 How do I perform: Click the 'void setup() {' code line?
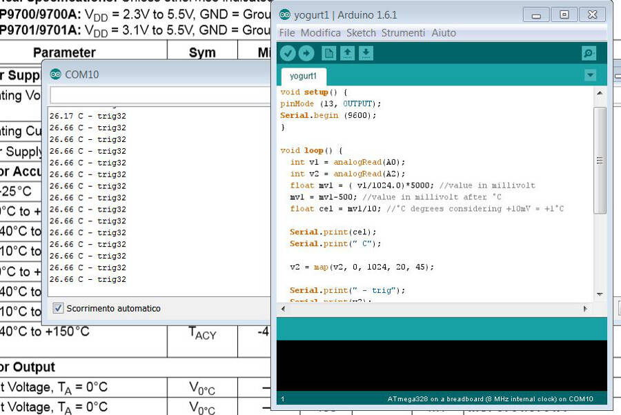[x=314, y=92]
